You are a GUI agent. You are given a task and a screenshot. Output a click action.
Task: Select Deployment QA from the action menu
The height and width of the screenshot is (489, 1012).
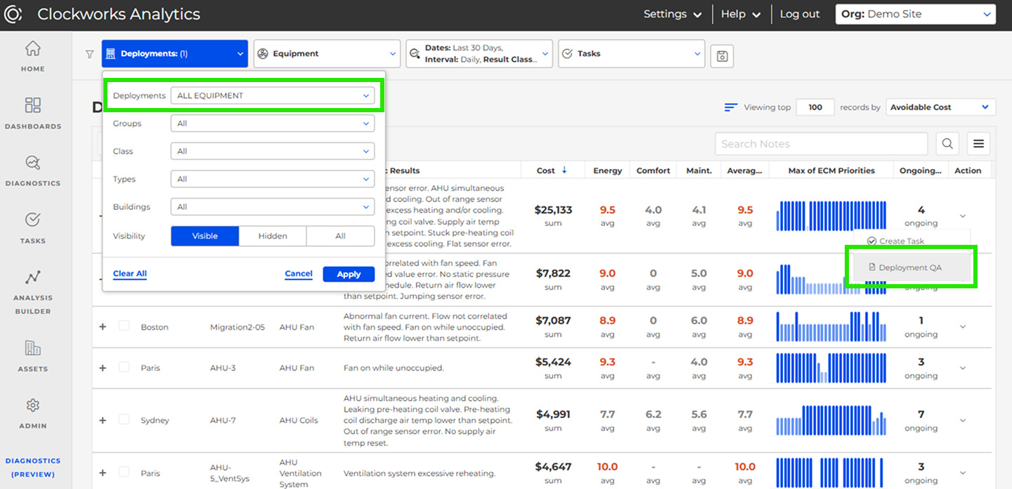pyautogui.click(x=912, y=267)
